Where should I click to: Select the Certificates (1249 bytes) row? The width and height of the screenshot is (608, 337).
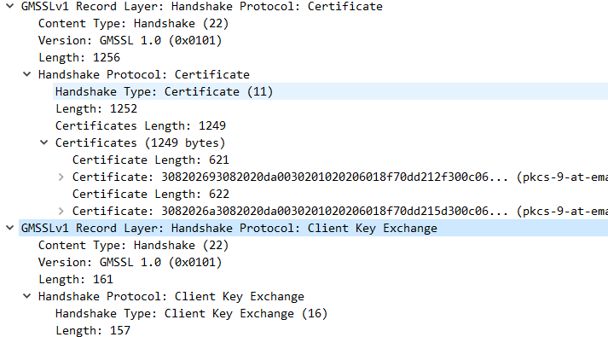[x=140, y=142]
